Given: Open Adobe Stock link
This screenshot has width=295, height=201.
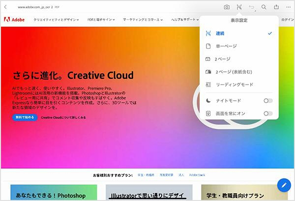Looking at the screenshot, I should (197, 175).
